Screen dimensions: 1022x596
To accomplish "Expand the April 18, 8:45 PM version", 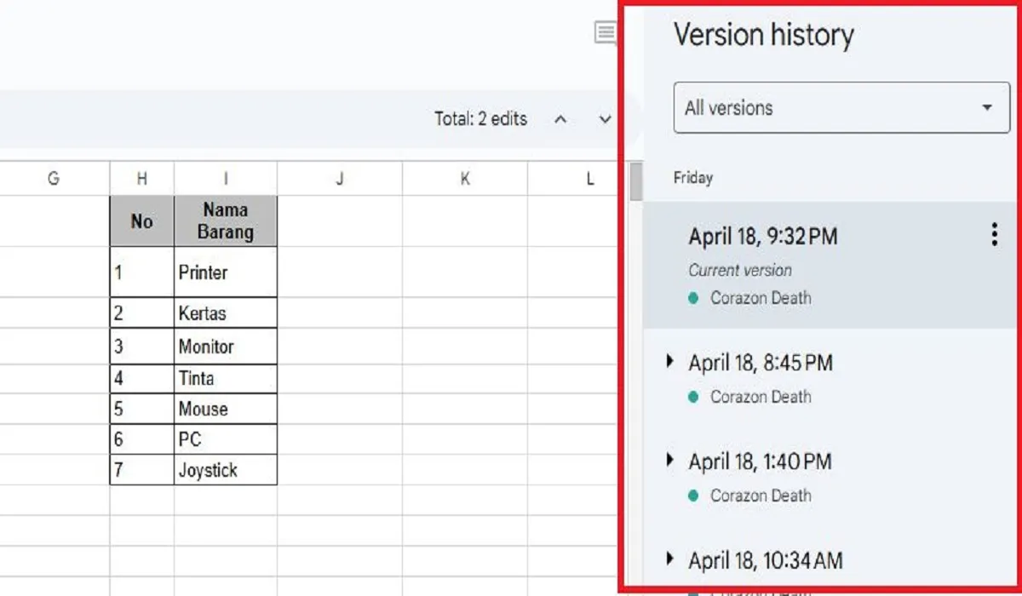I will pyautogui.click(x=669, y=361).
